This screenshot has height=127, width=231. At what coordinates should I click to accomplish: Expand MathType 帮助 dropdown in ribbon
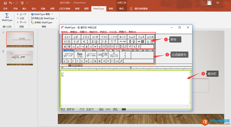tap(52, 14)
